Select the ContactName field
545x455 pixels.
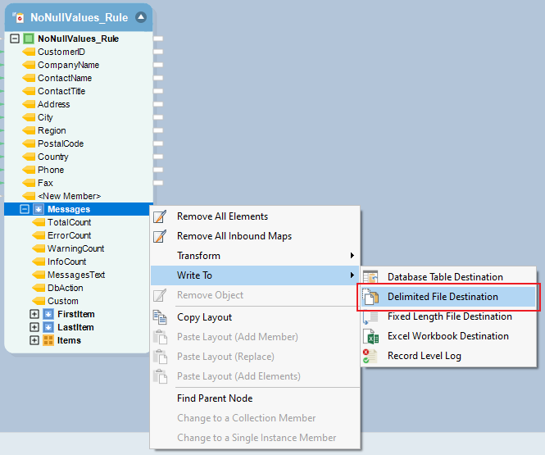click(x=65, y=78)
